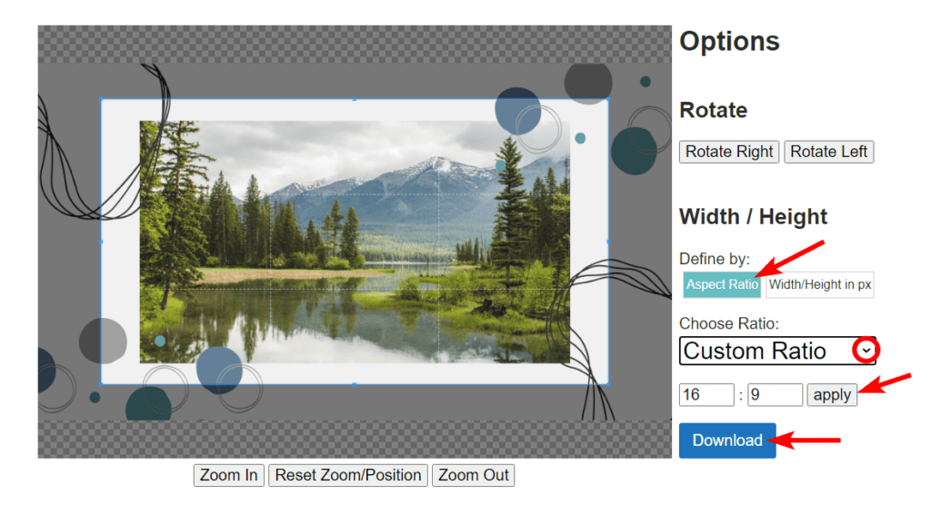Screen dimensions: 931x505
Task: Click the Rotate Right button
Action: pyautogui.click(x=729, y=152)
